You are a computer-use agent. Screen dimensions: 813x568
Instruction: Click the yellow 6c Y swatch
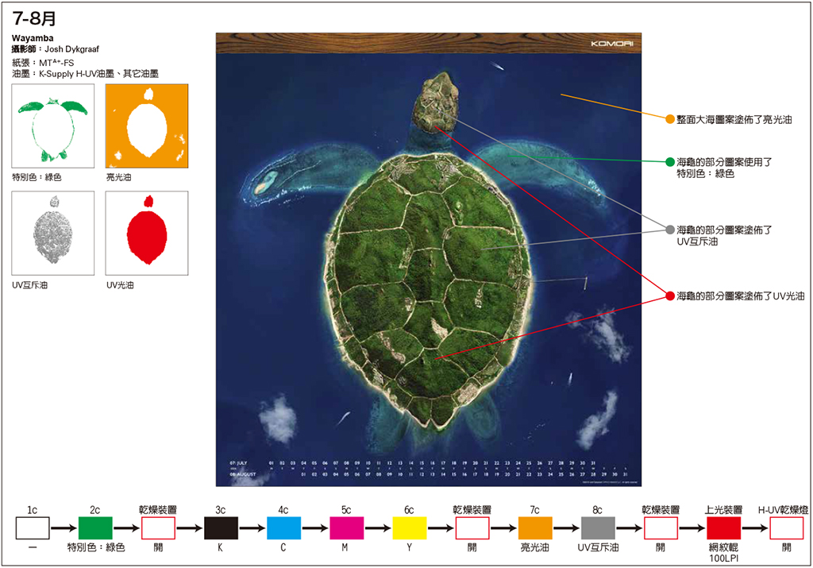click(409, 526)
